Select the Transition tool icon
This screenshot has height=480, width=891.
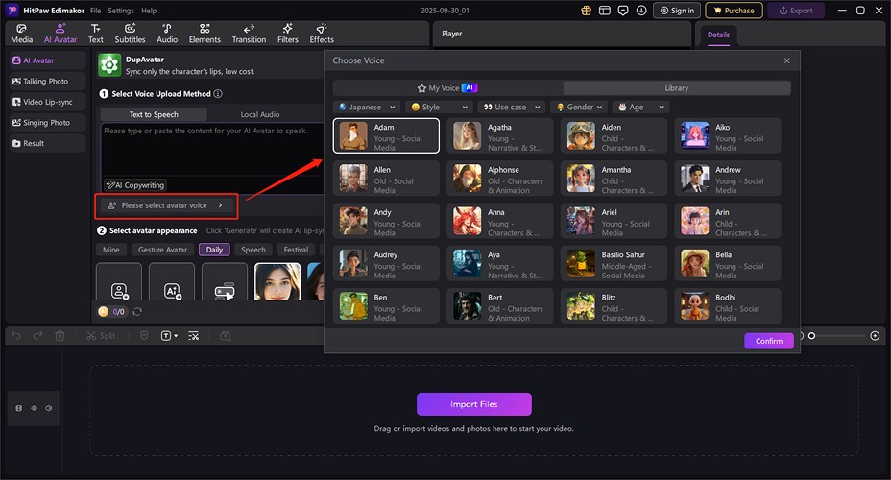[249, 34]
